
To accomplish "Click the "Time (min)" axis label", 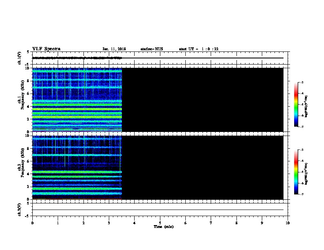I will pos(164,227).
